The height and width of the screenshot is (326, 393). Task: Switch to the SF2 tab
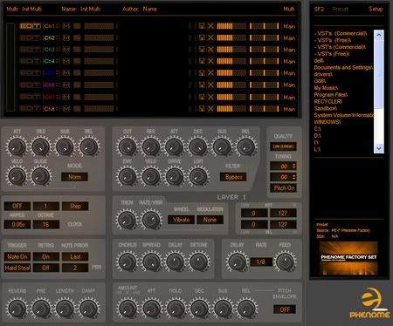pos(319,9)
